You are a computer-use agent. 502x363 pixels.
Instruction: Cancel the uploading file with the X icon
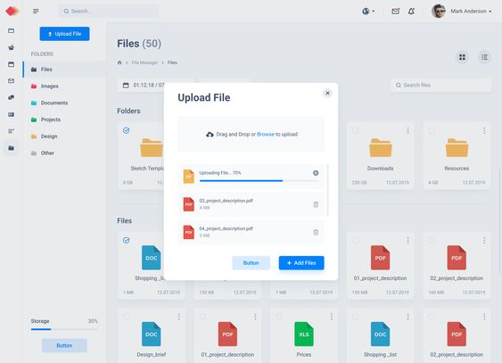click(316, 173)
